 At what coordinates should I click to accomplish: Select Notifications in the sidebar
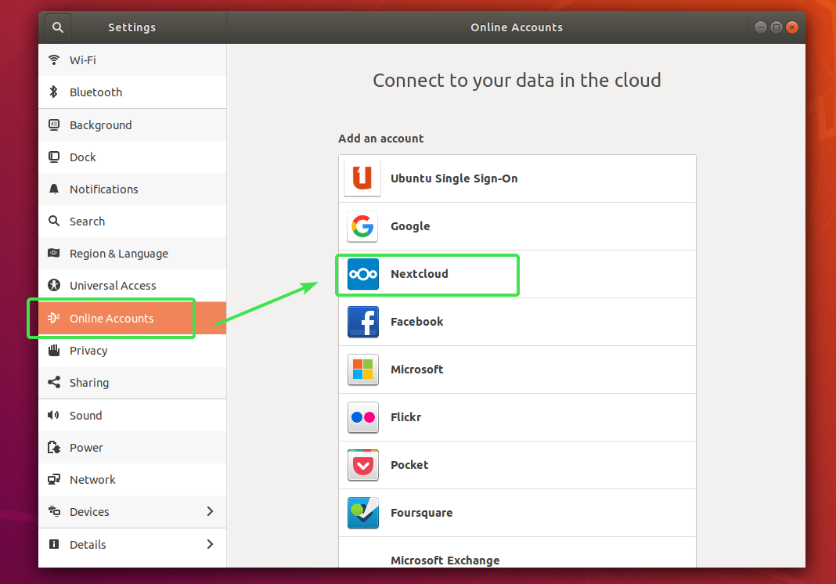pos(132,189)
